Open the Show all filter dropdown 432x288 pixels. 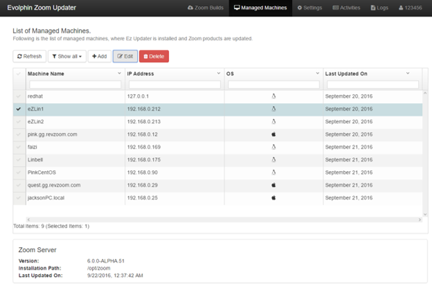pos(67,56)
